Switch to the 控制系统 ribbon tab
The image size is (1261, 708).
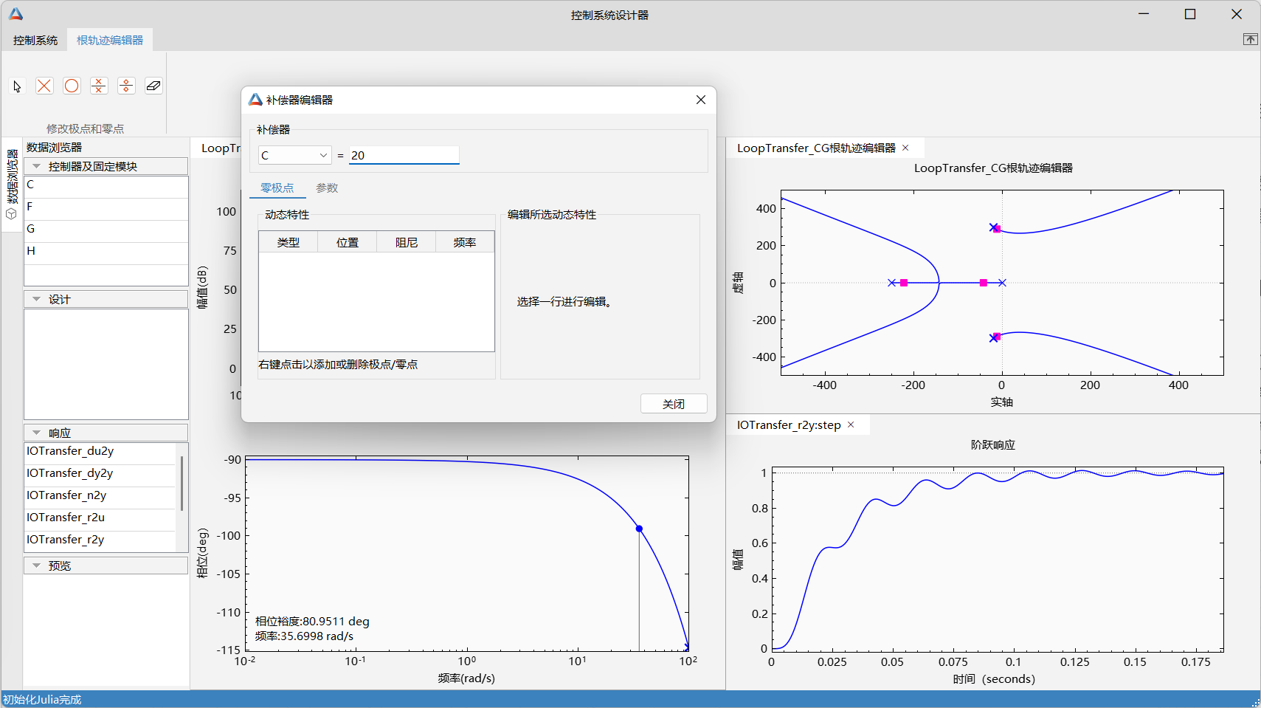pyautogui.click(x=35, y=40)
